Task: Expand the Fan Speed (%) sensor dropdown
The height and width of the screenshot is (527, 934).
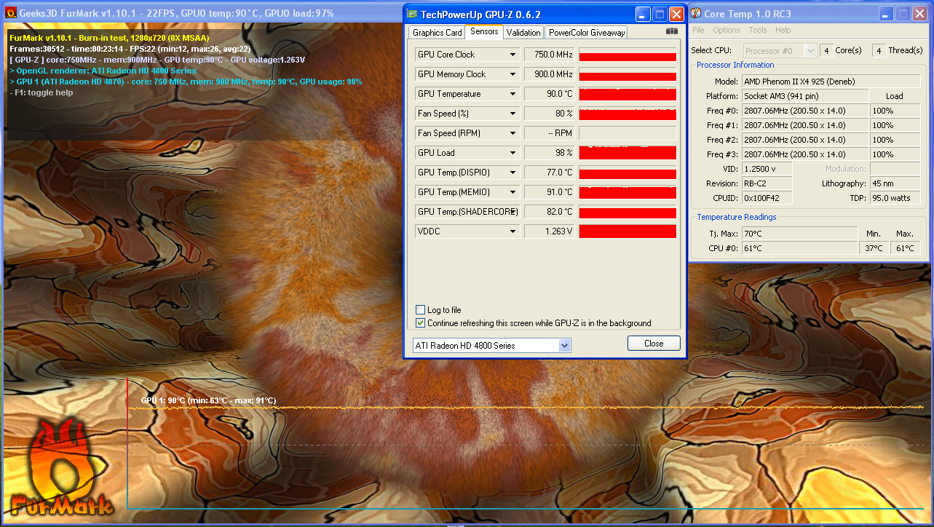Action: point(514,114)
